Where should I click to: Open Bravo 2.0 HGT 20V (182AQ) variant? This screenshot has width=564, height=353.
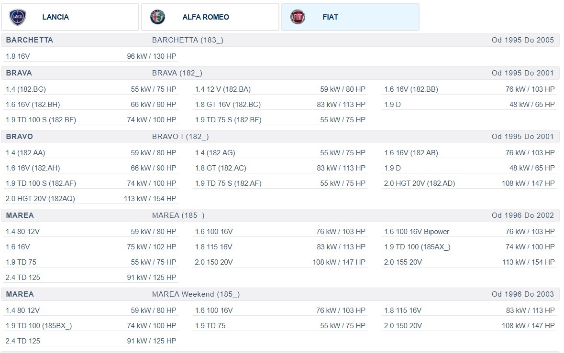(x=91, y=199)
